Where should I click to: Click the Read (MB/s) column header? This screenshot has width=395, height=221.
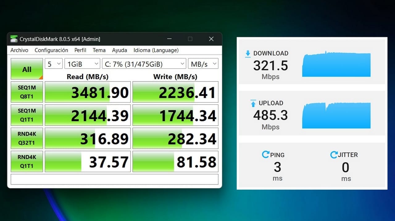click(88, 77)
